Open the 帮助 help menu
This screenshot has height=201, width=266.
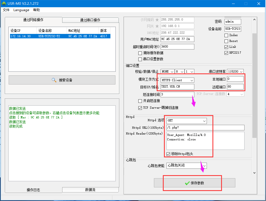37,10
